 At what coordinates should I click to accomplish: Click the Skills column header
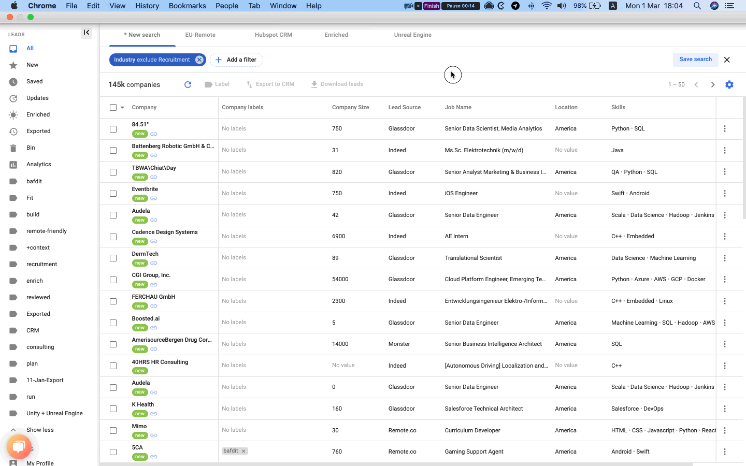coord(619,108)
